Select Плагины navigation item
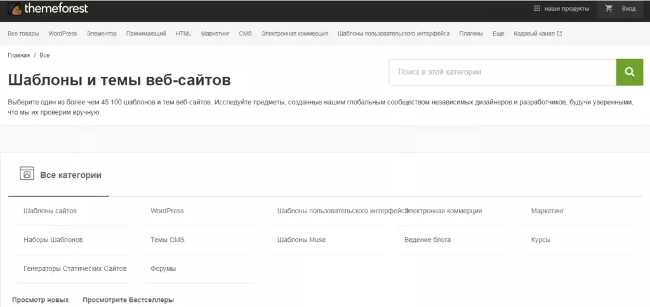 coord(471,34)
